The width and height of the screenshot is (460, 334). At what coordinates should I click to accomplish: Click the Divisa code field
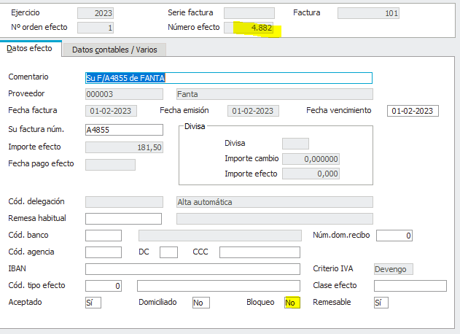pyautogui.click(x=295, y=144)
